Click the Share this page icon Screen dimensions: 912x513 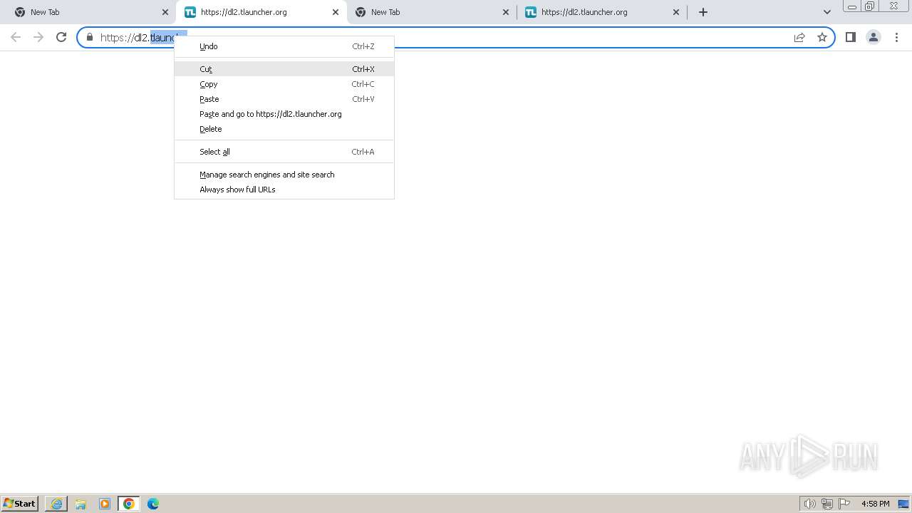[799, 37]
